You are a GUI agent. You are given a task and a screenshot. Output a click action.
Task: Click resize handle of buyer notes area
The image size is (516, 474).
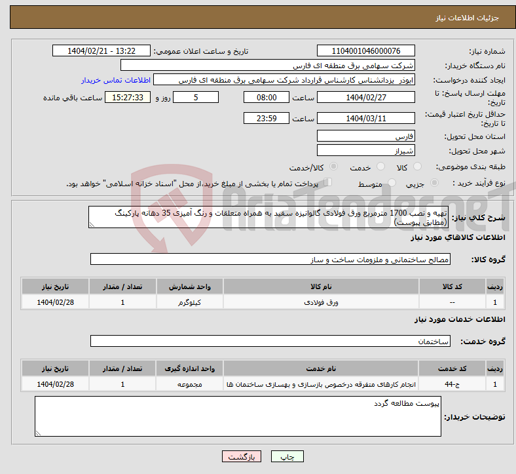[38, 433]
